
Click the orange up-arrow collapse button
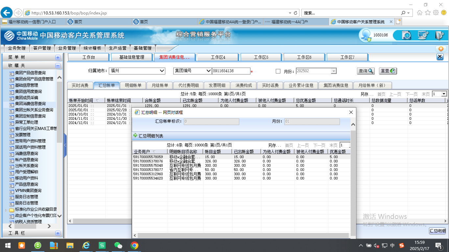point(441,49)
